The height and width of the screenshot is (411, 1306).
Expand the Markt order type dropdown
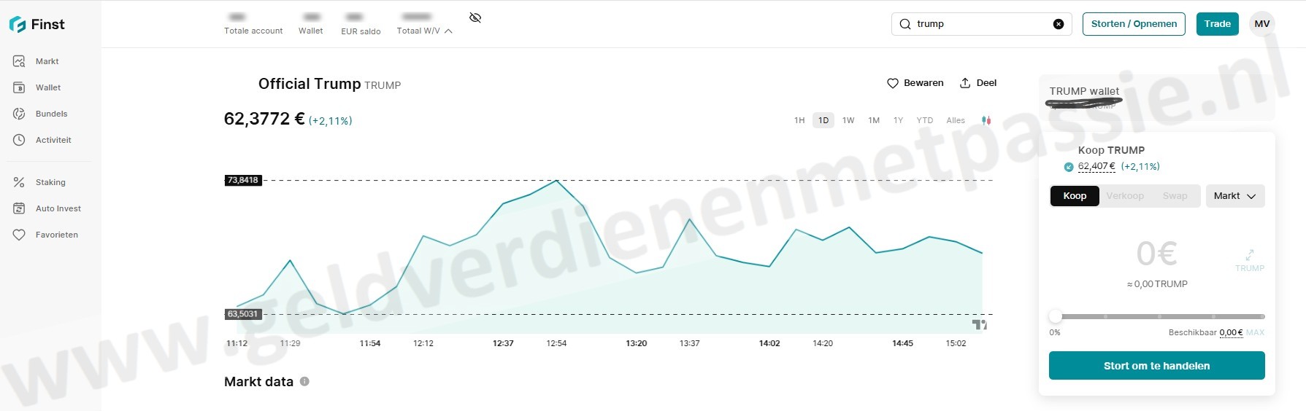[1234, 196]
